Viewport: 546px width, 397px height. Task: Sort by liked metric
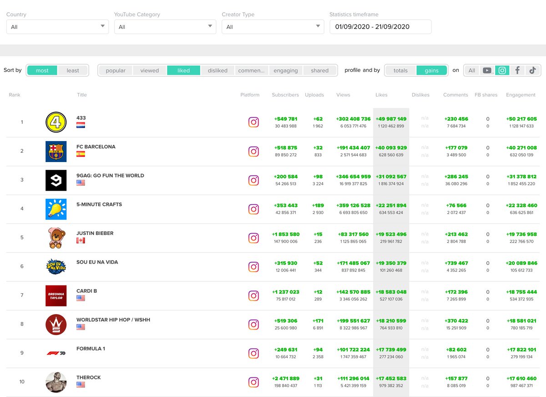point(184,71)
